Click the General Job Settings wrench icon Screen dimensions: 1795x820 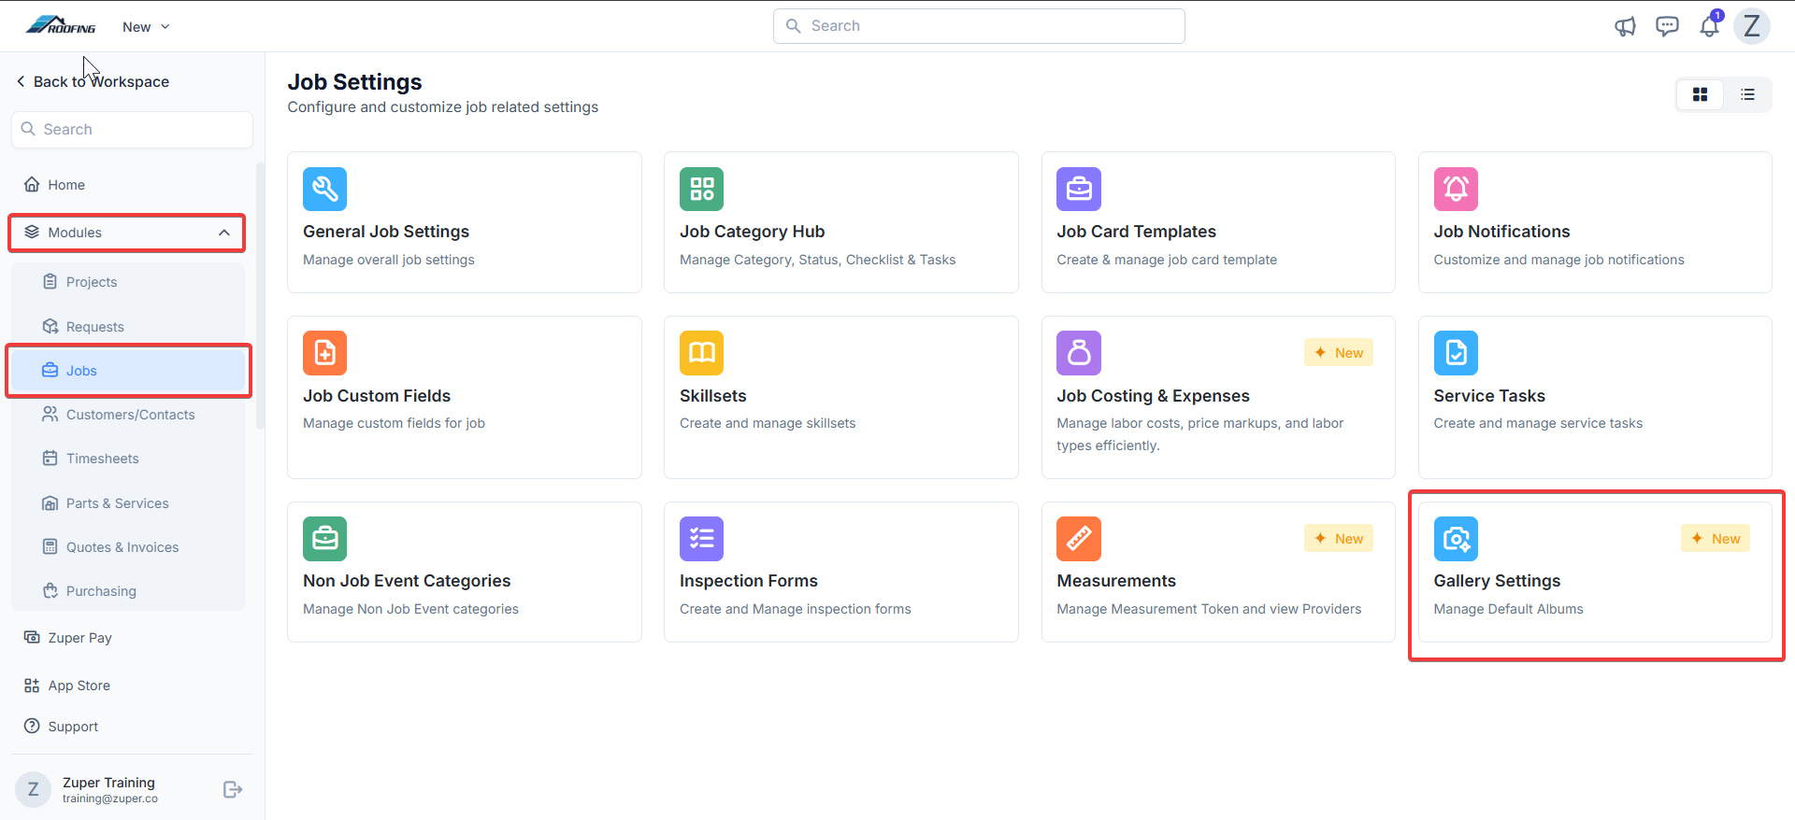(x=324, y=190)
